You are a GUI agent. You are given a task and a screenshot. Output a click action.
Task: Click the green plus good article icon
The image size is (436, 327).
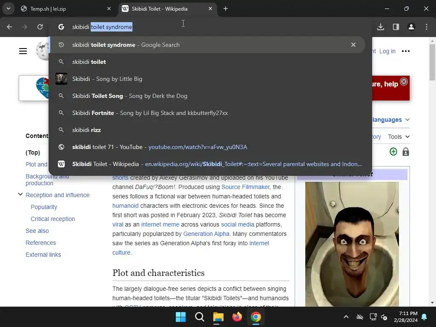coord(393,152)
